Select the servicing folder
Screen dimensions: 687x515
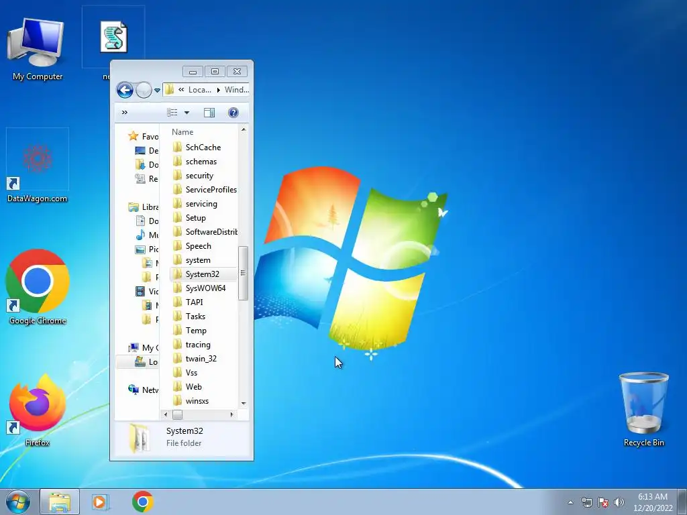203,204
